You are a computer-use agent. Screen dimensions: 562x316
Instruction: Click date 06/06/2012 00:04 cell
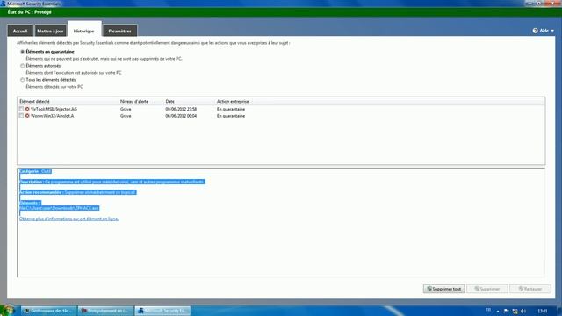click(181, 116)
